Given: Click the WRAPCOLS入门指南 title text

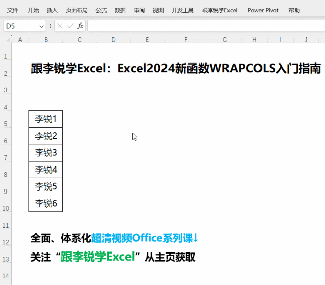Looking at the screenshot, I should coord(266,68).
